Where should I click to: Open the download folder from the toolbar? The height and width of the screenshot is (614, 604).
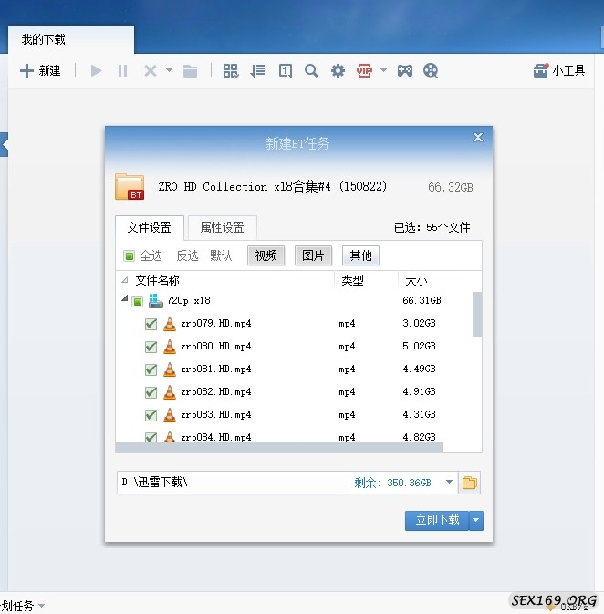click(x=191, y=70)
